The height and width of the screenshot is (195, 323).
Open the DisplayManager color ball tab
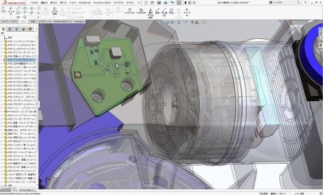30,29
